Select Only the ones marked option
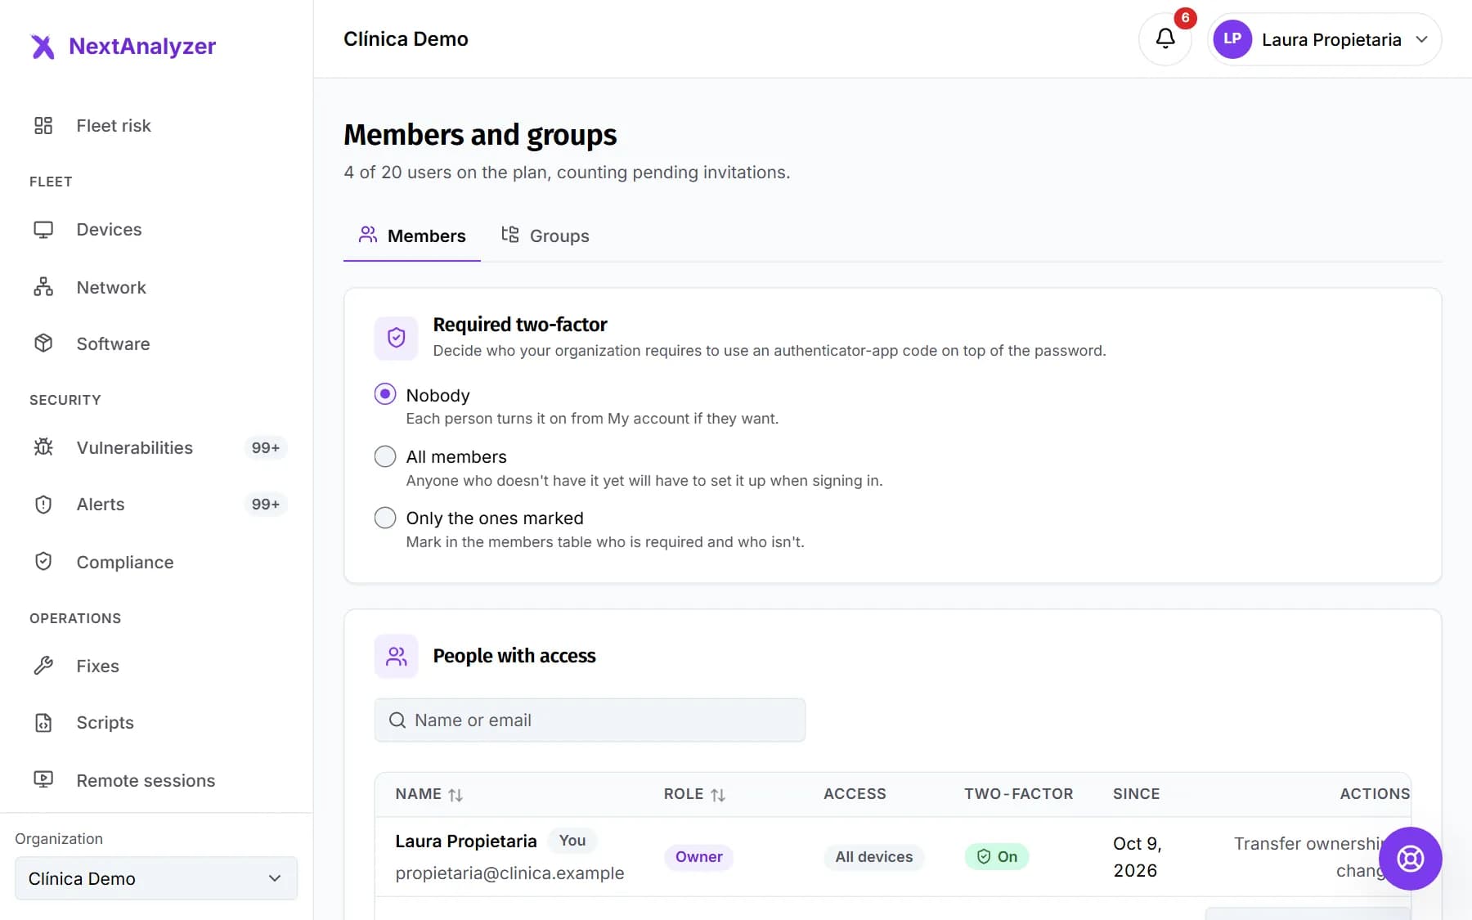Viewport: 1472px width, 920px height. coord(385,518)
